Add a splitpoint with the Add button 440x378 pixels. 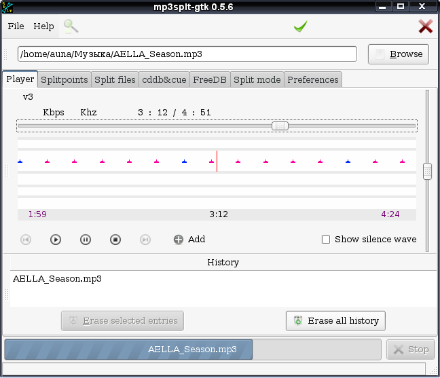pyautogui.click(x=189, y=239)
